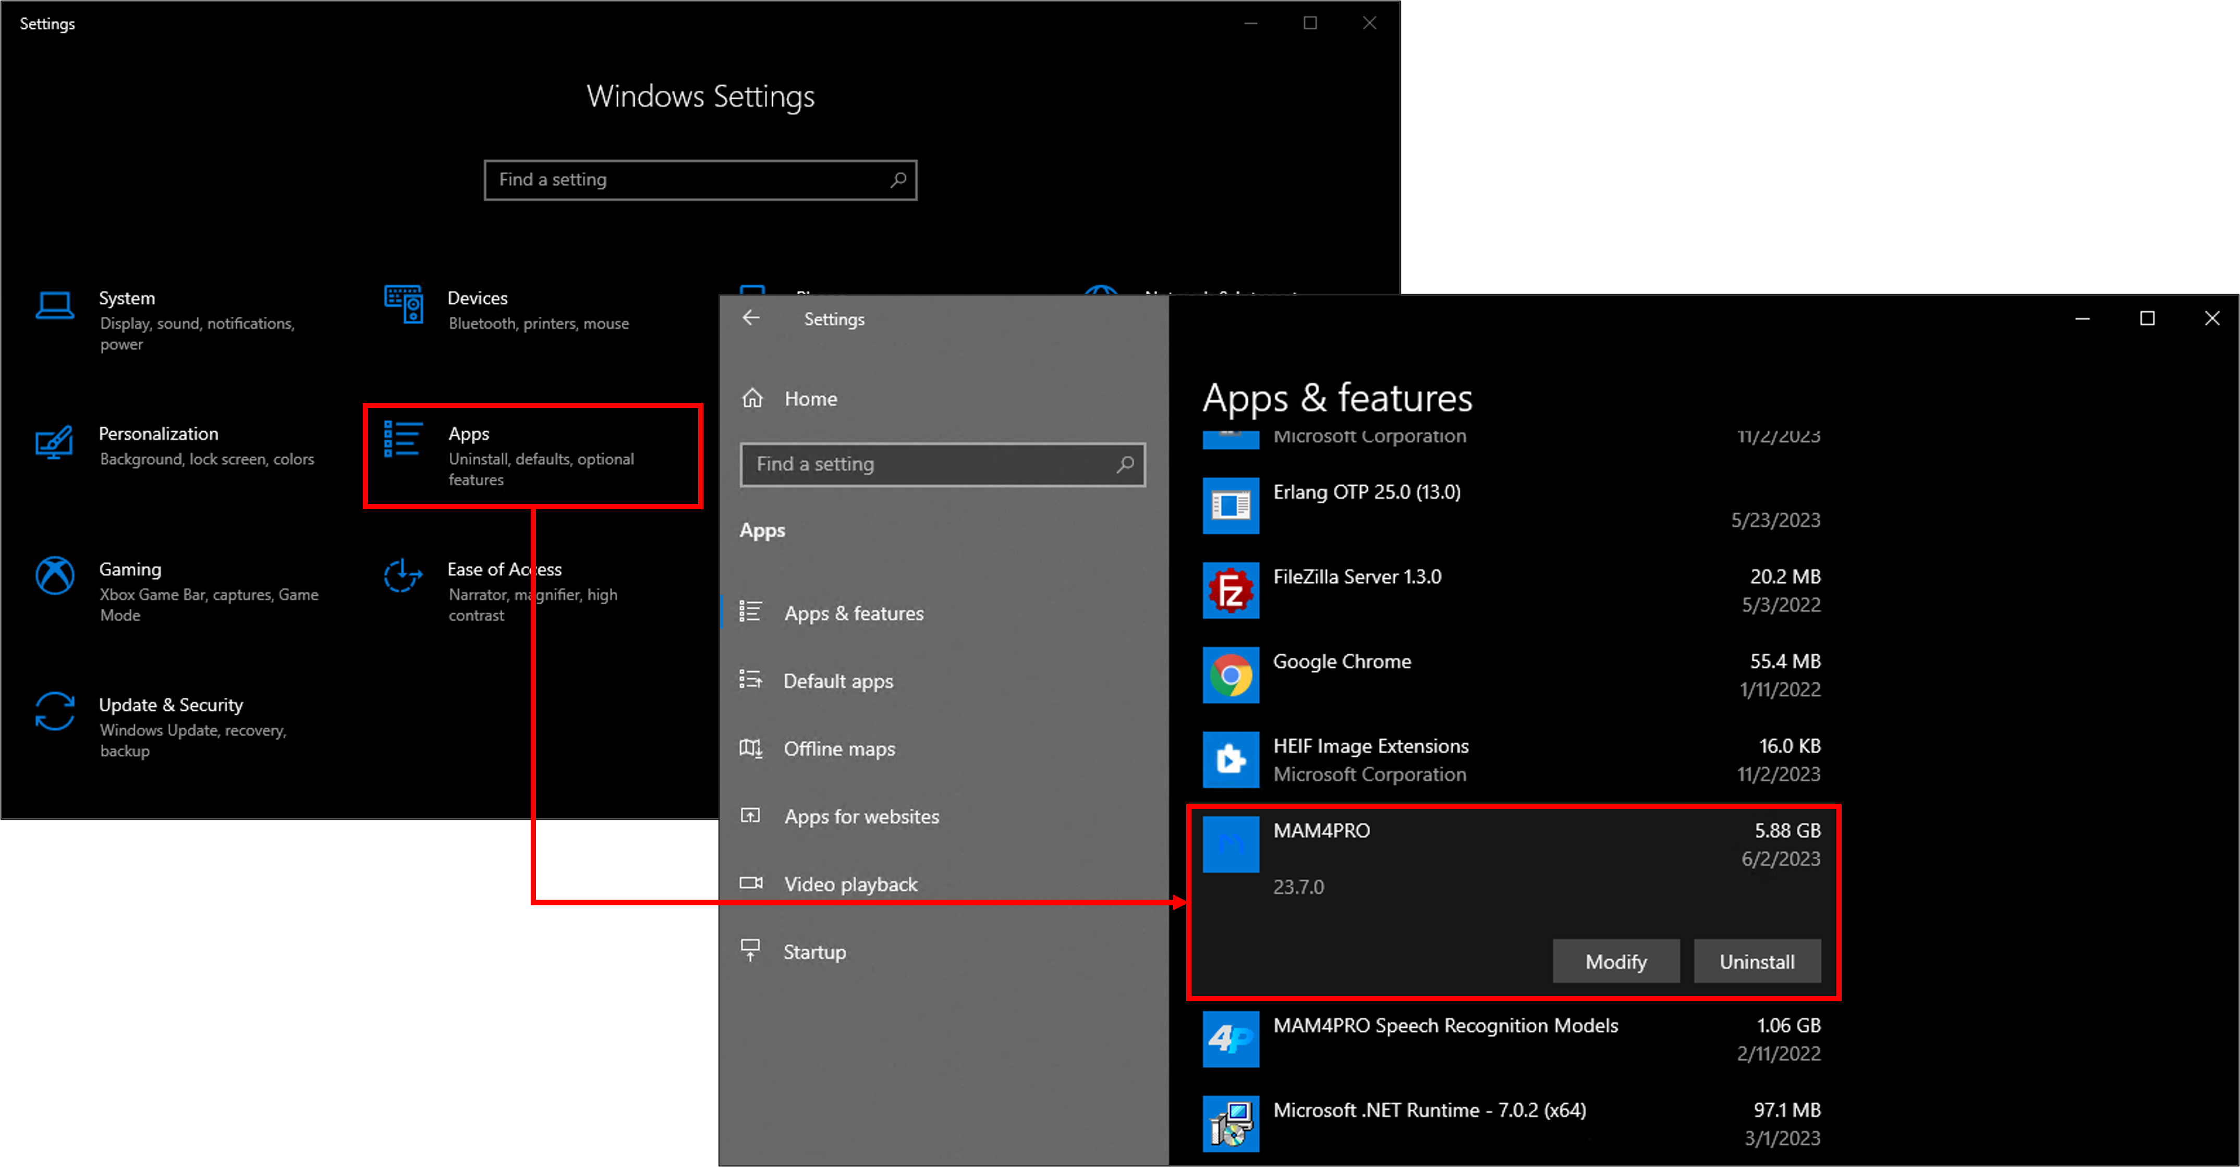The height and width of the screenshot is (1167, 2240).
Task: Click the Google Chrome app icon
Action: coord(1231,675)
